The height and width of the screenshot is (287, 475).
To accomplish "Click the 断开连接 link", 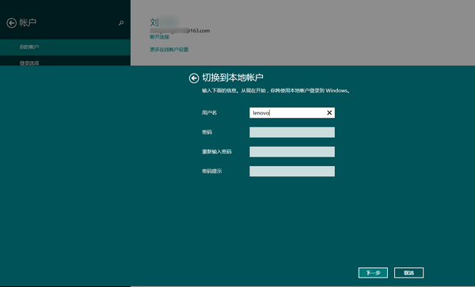I will coord(159,37).
